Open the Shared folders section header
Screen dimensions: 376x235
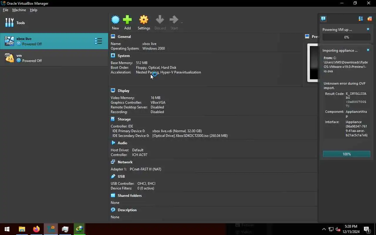pyautogui.click(x=130, y=196)
